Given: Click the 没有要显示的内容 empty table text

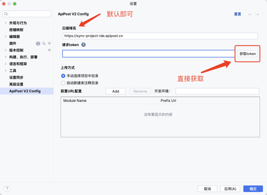Looking at the screenshot, I should click(158, 115).
